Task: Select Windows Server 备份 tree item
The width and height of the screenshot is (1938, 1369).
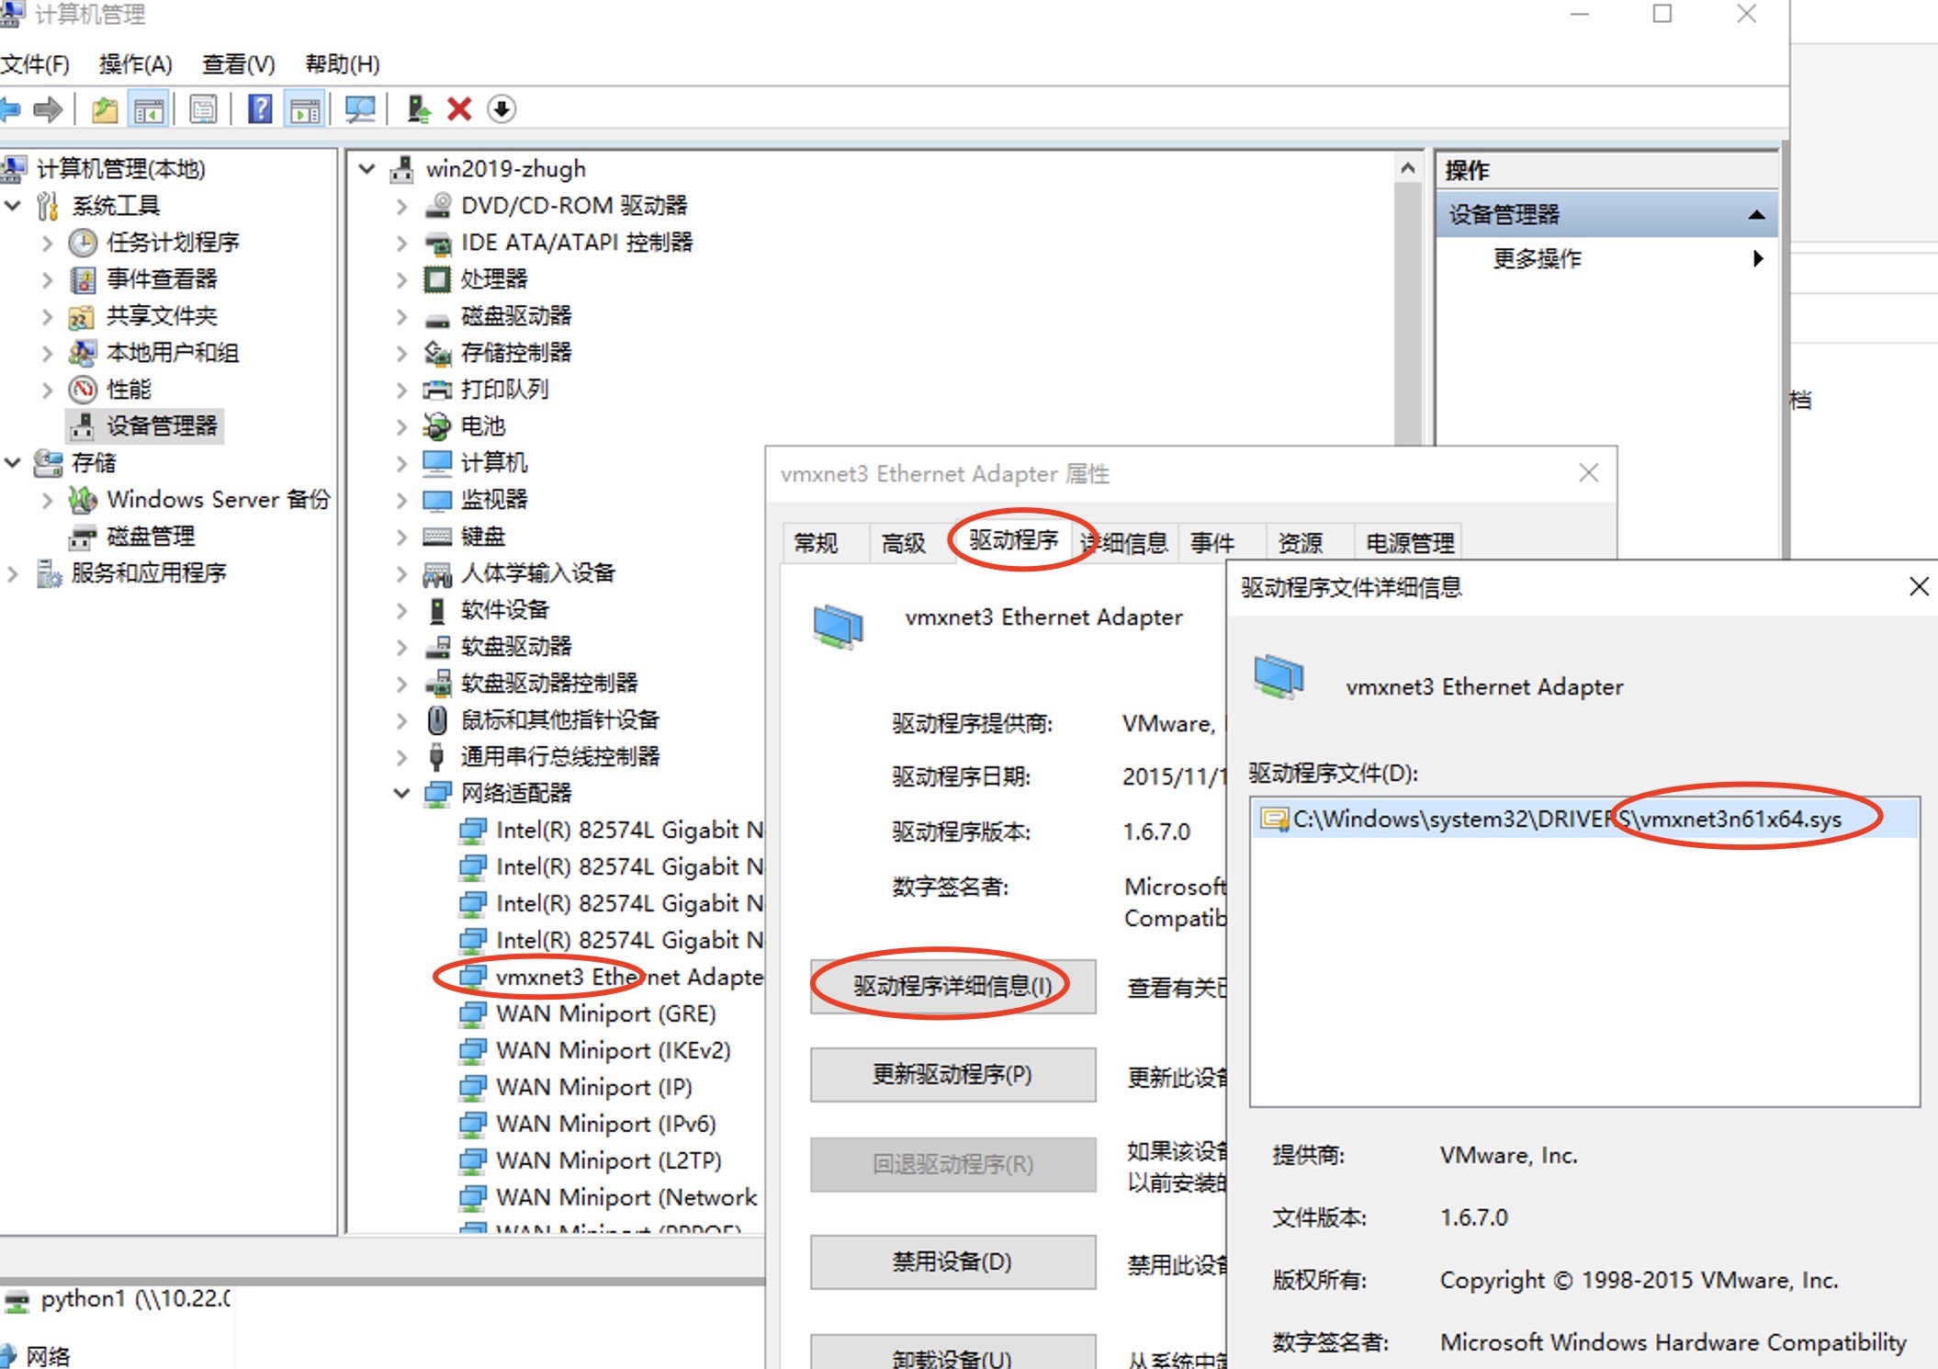Action: coord(218,500)
